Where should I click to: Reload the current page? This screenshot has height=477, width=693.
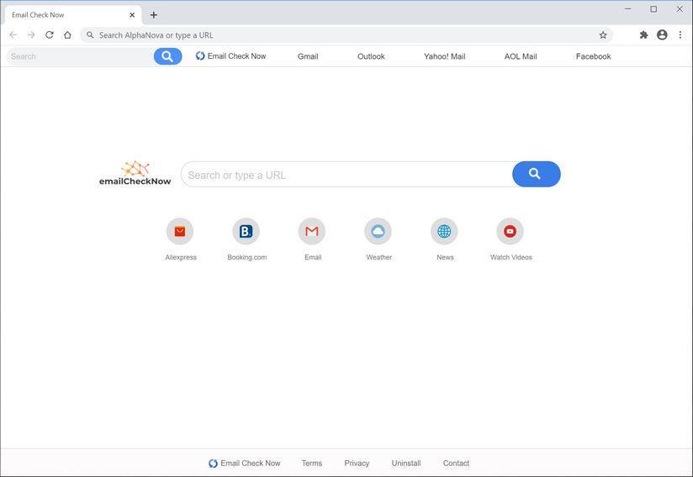pos(50,35)
